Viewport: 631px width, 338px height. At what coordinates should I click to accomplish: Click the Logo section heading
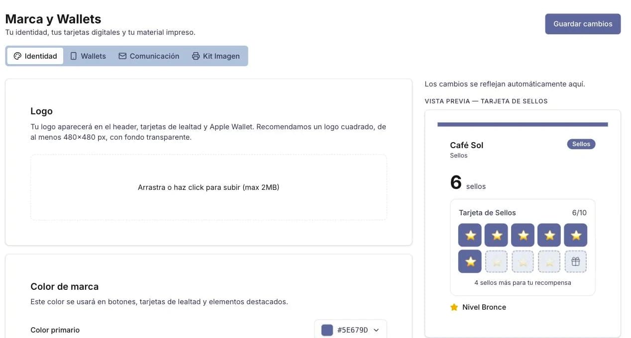click(x=41, y=111)
